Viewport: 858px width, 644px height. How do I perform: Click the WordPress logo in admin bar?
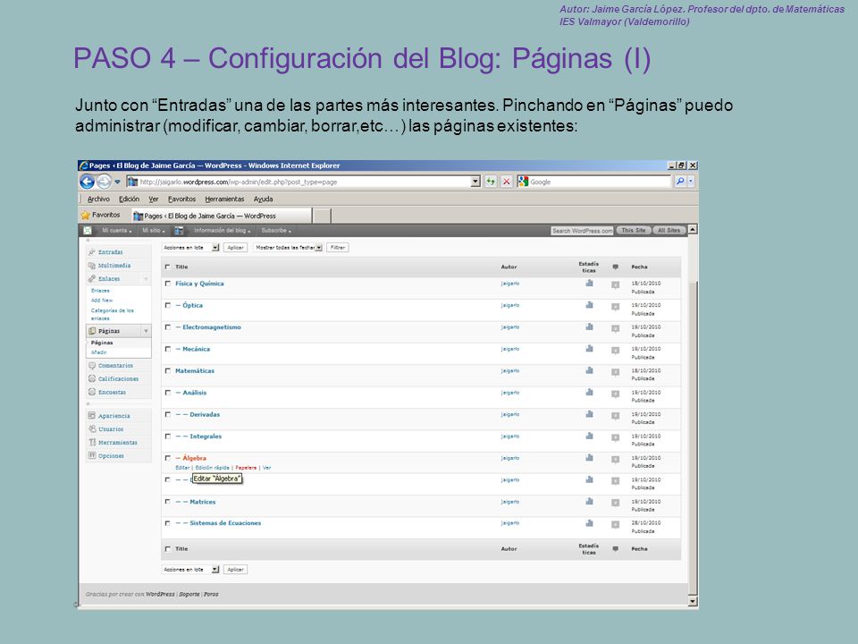(88, 231)
